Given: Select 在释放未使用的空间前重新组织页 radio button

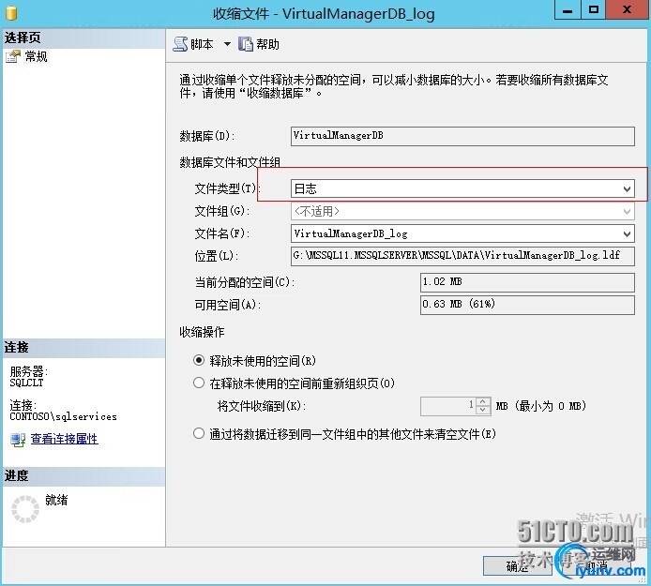Looking at the screenshot, I should [x=199, y=383].
